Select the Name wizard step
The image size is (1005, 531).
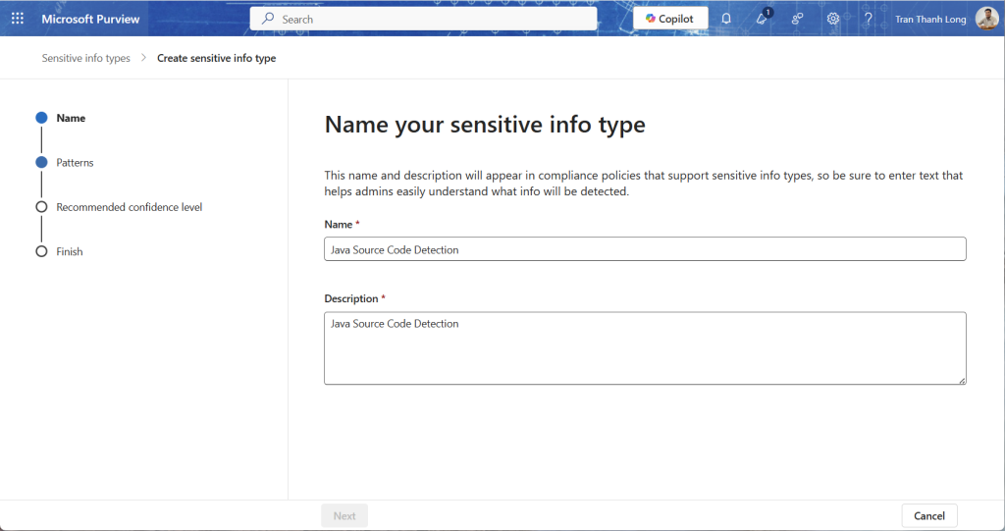point(71,118)
